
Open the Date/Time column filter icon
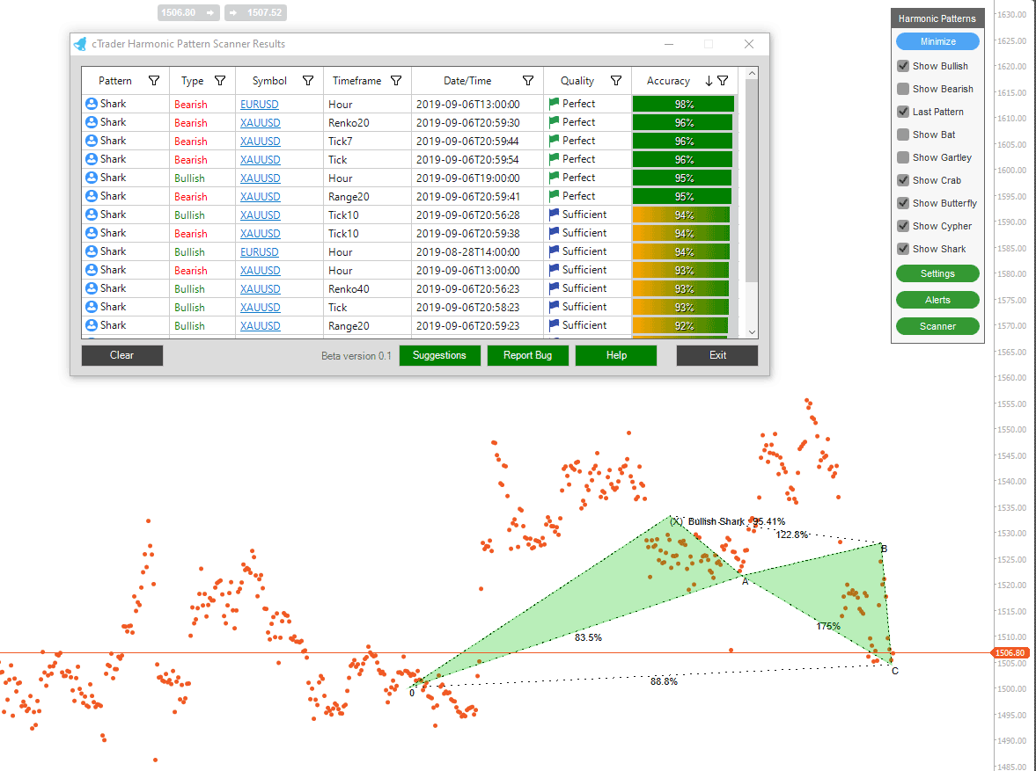(x=528, y=81)
